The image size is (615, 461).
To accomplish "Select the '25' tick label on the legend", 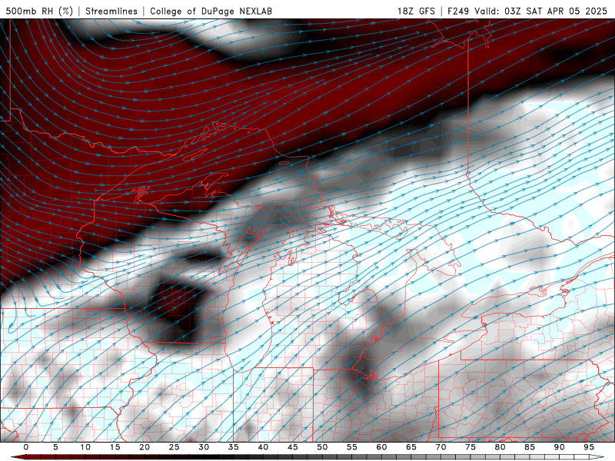I will [x=175, y=447].
